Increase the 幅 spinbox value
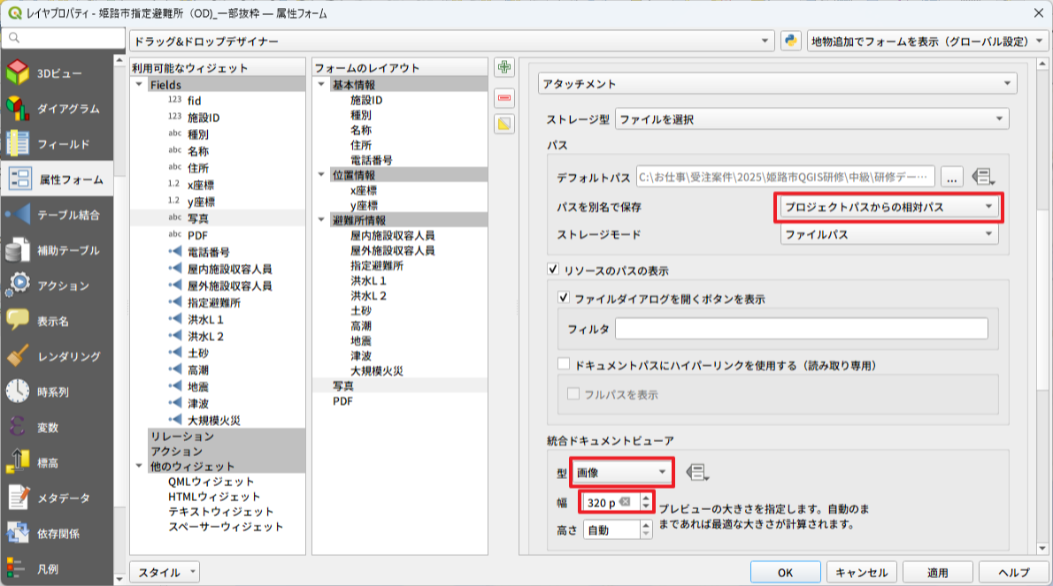Viewport: 1053px width, 586px height. pos(646,498)
